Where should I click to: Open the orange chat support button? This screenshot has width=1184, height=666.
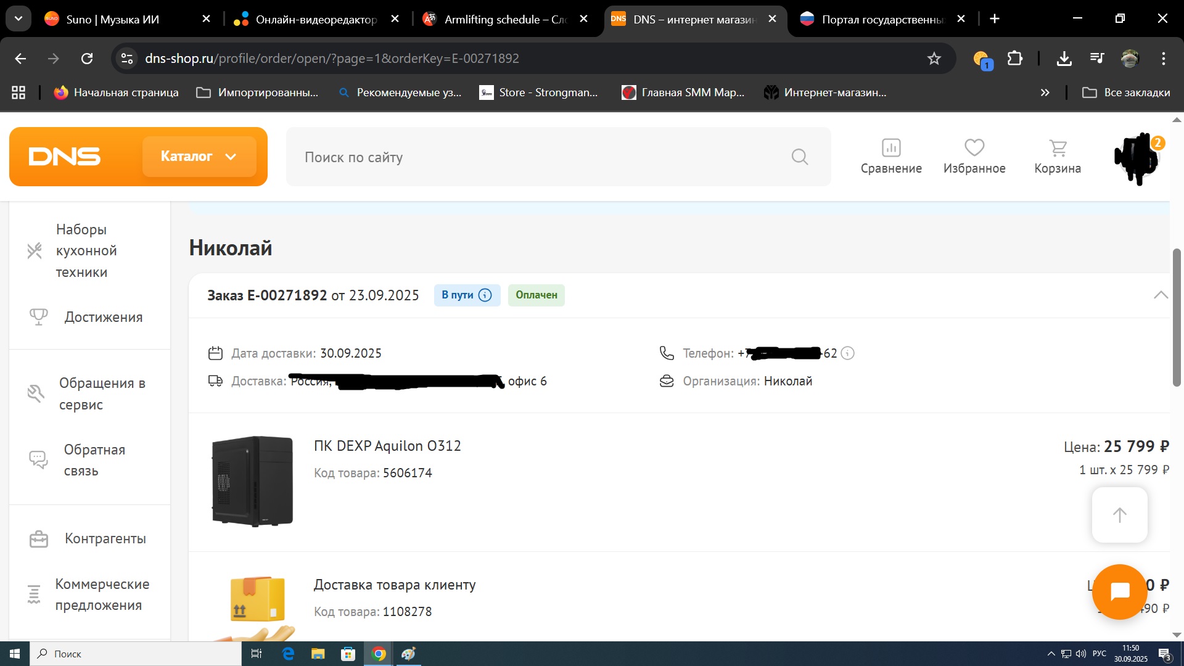point(1120,592)
